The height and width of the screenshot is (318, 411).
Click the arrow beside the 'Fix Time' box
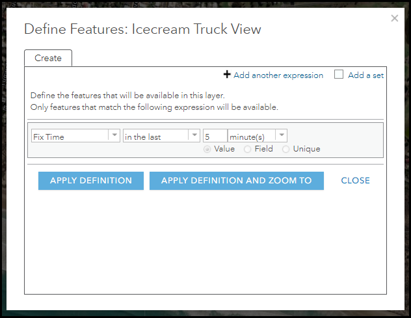point(114,136)
